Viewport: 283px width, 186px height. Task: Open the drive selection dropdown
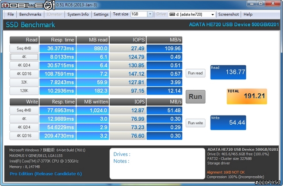(213, 15)
